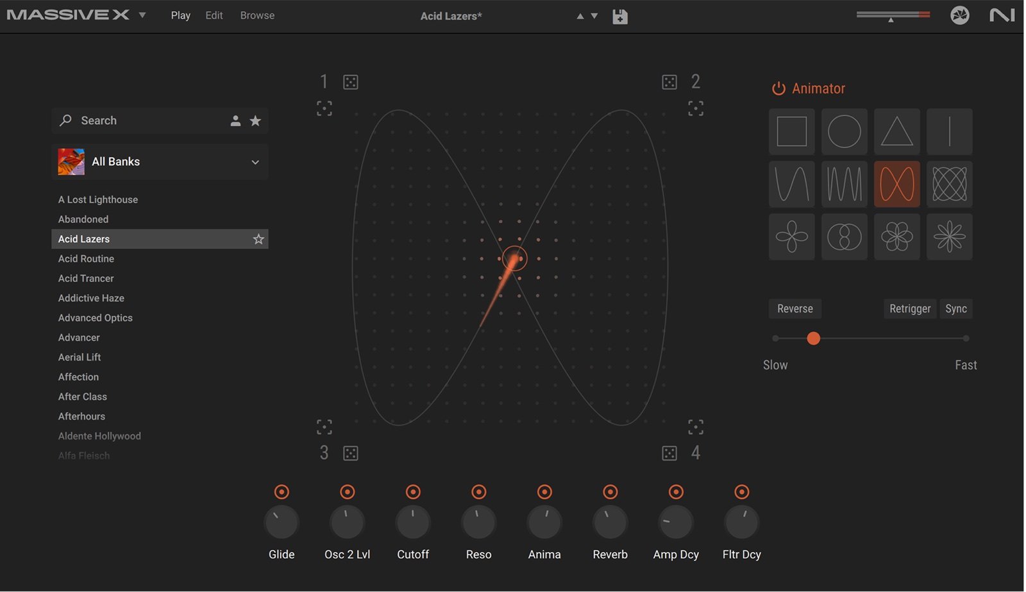The image size is (1026, 592).
Task: Click the Native Instruments NI logo
Action: point(1002,15)
